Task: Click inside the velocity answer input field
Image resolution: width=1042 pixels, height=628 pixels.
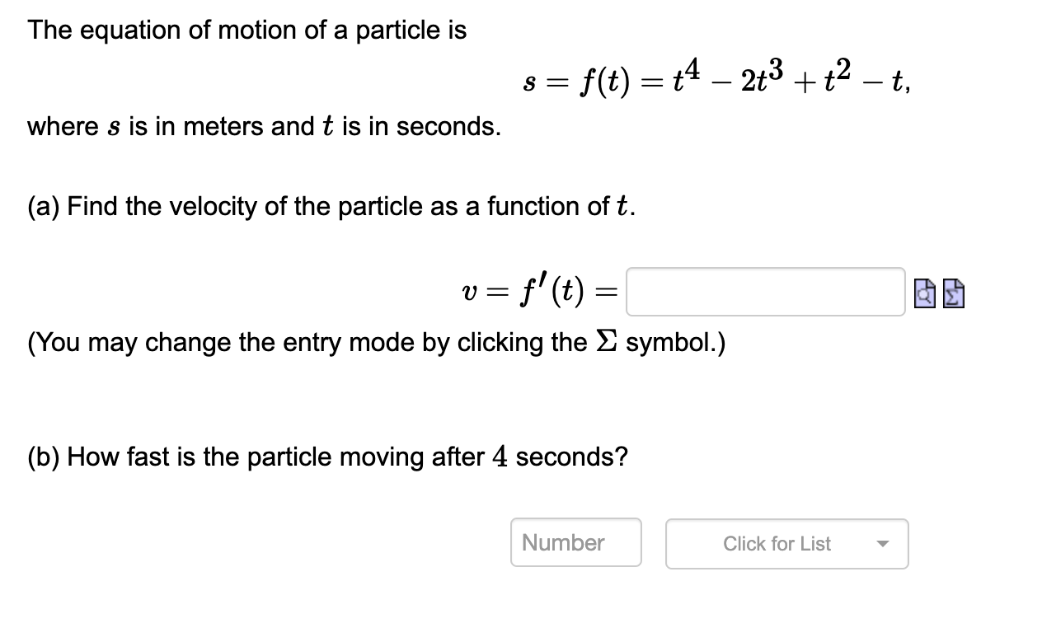Action: (x=765, y=292)
